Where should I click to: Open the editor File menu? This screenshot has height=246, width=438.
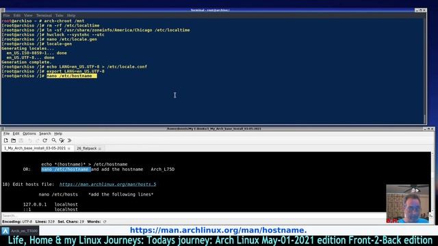pos(6,134)
